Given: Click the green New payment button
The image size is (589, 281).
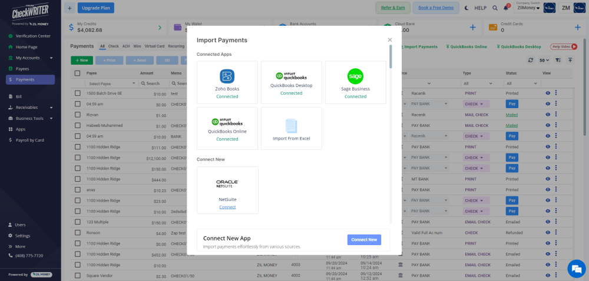Looking at the screenshot, I should (82, 61).
